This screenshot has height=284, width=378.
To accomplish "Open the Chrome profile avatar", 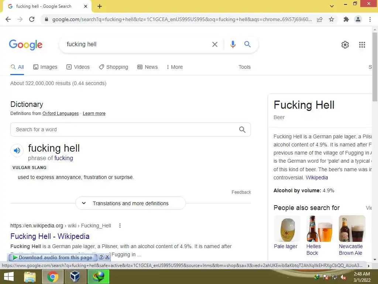I will tap(358, 19).
